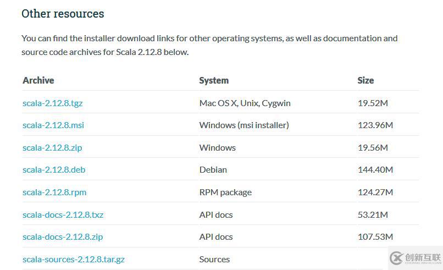This screenshot has width=443, height=270.
Task: Click the Windows (msi installer) cell
Action: [x=244, y=125]
